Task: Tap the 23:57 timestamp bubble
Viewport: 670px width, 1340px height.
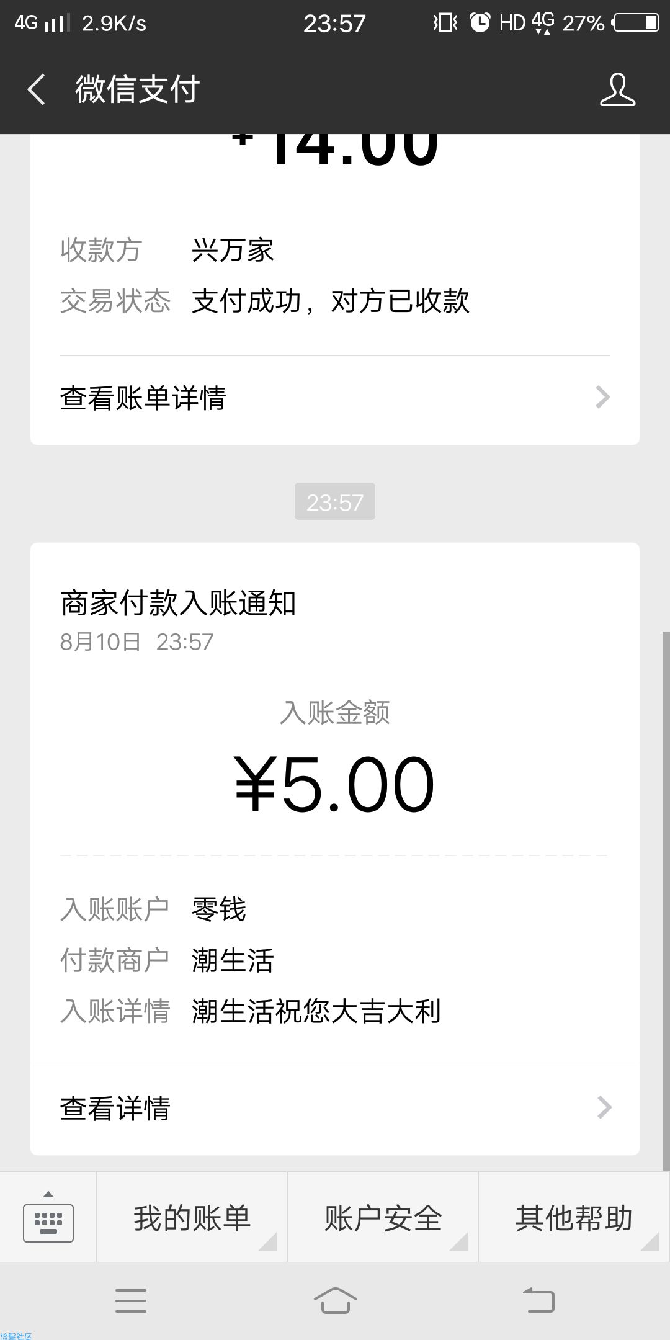Action: (x=335, y=501)
